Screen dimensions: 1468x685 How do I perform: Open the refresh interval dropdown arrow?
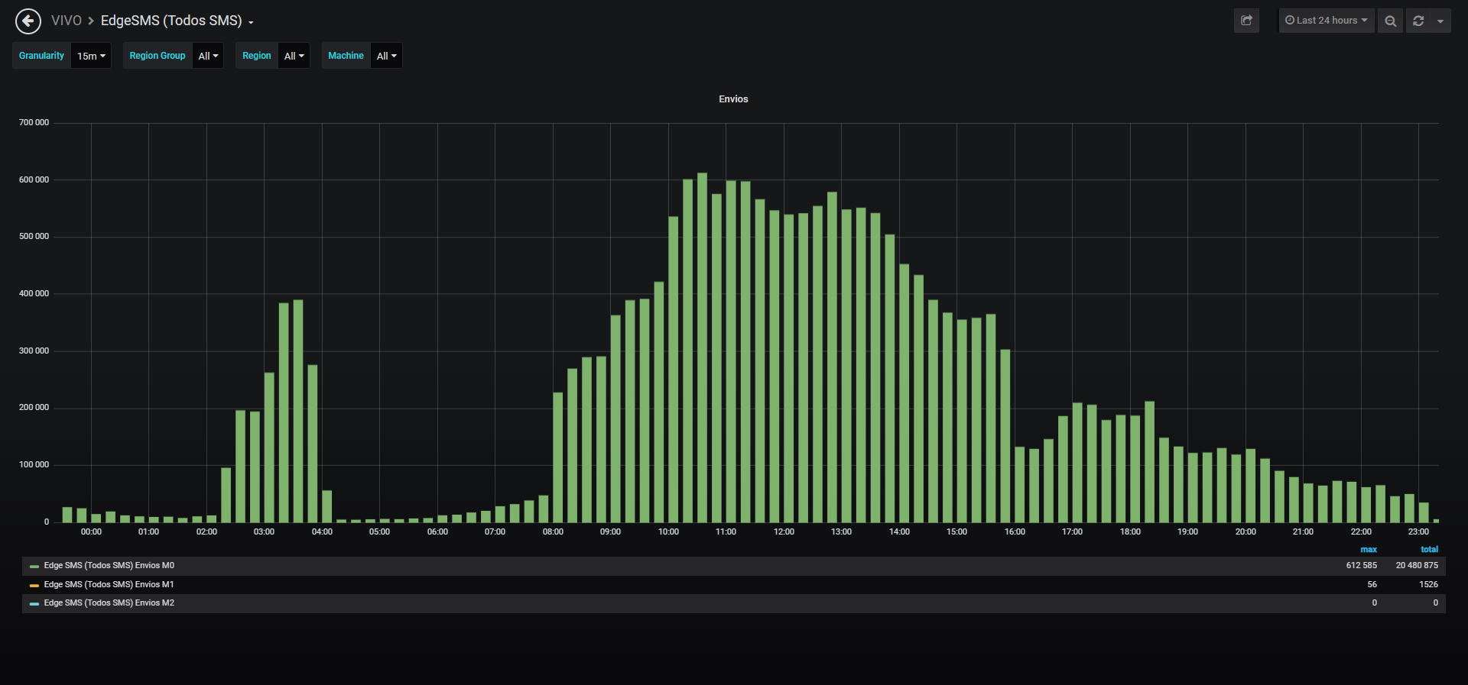tap(1440, 21)
